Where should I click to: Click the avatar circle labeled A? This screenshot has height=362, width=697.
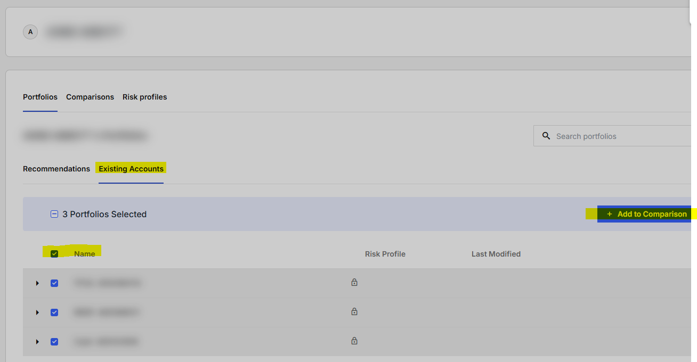(x=30, y=32)
